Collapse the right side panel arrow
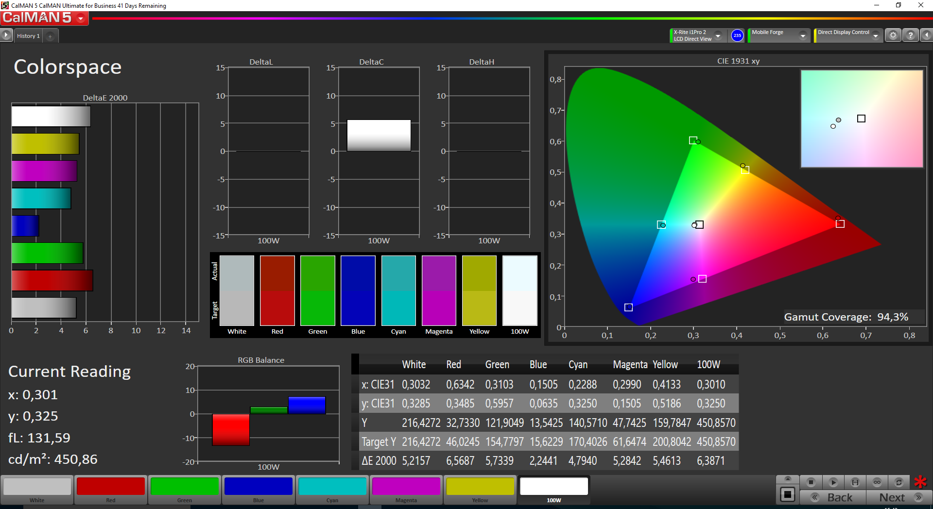 926,35
